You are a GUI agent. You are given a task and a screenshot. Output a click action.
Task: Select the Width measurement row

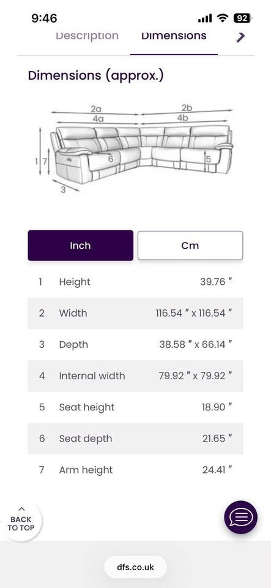tap(136, 314)
